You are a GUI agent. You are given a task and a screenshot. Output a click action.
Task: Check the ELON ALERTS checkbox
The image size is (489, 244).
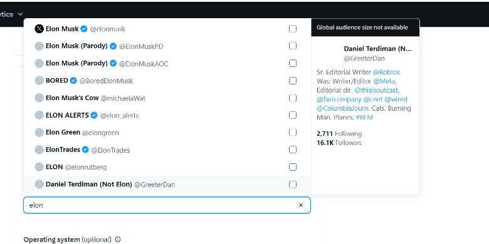293,115
